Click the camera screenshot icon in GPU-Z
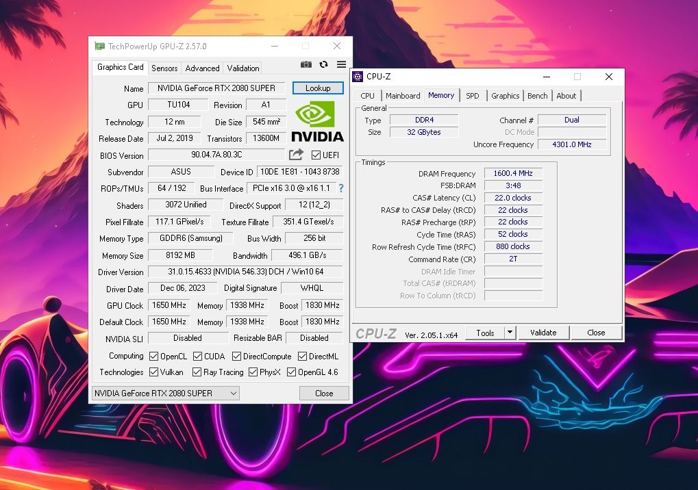The height and width of the screenshot is (490, 698). coord(306,64)
